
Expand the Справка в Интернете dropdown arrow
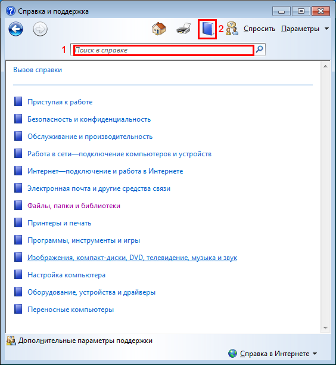tap(315, 354)
